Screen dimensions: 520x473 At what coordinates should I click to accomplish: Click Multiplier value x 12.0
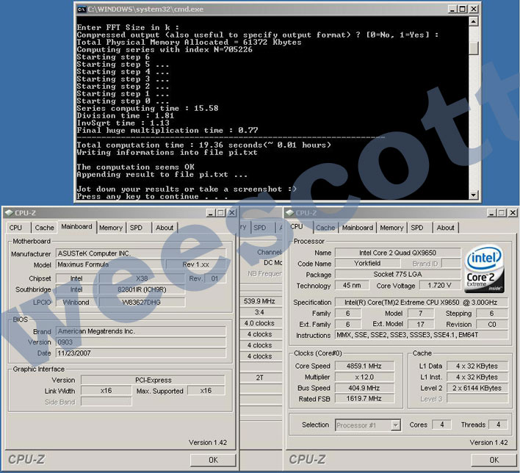[364, 377]
